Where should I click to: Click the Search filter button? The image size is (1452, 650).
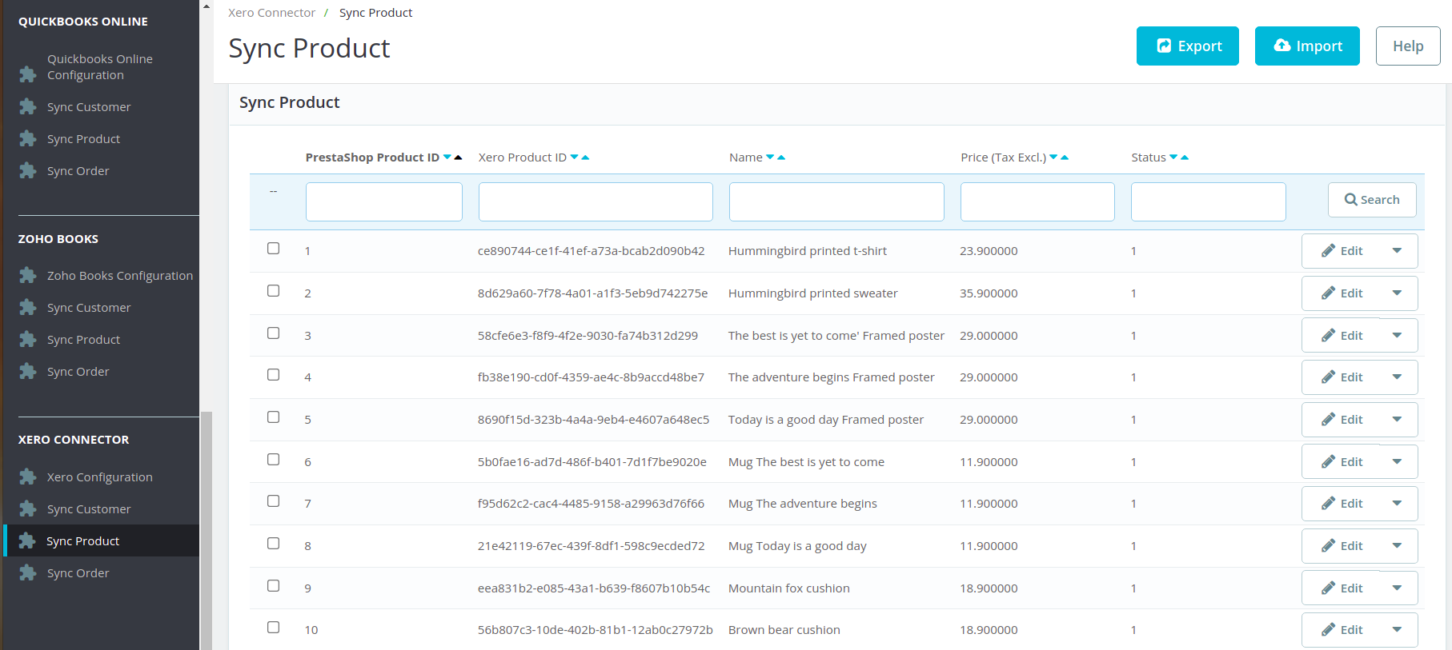click(x=1372, y=200)
